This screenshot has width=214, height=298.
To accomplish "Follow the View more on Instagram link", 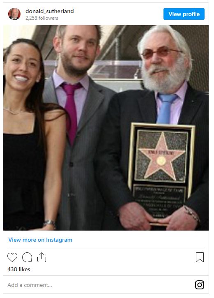I will [40, 240].
